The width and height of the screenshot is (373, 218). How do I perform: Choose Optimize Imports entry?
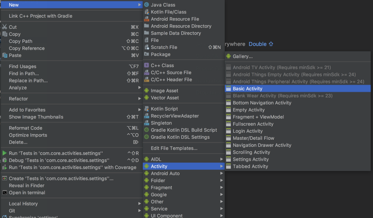click(x=72, y=135)
